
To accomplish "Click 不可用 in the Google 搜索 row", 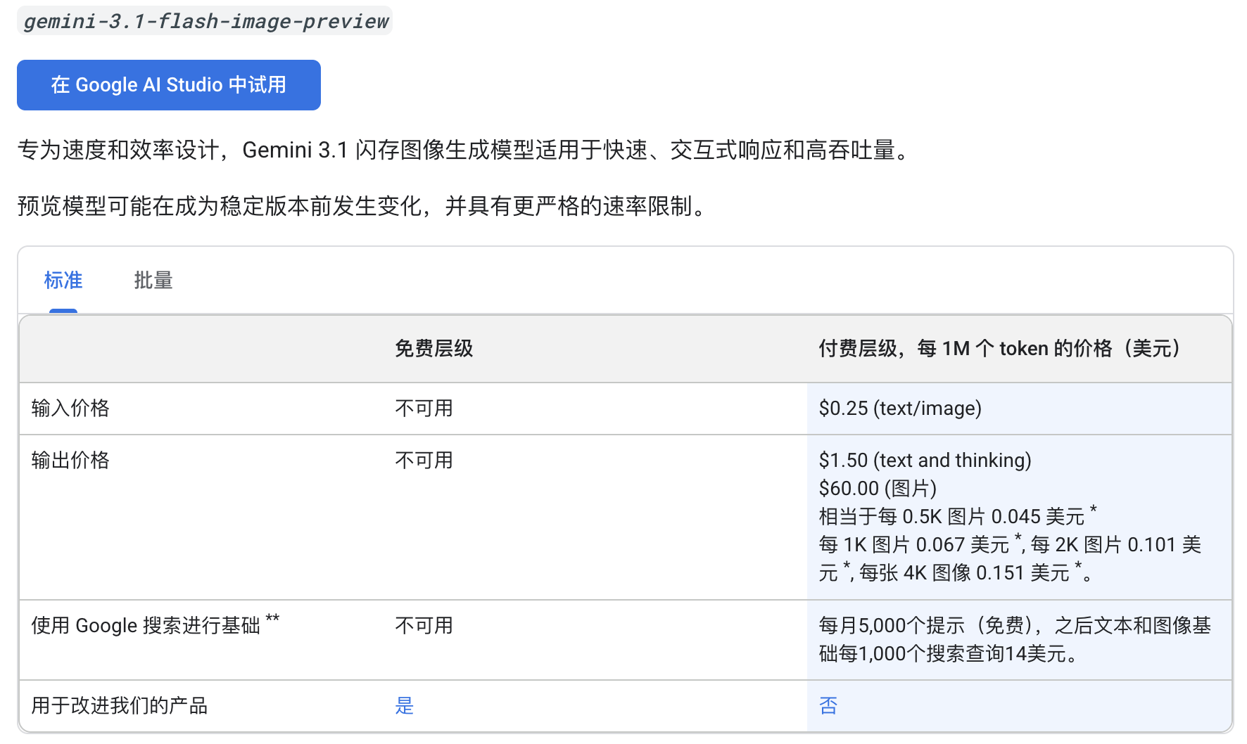I will tap(424, 626).
